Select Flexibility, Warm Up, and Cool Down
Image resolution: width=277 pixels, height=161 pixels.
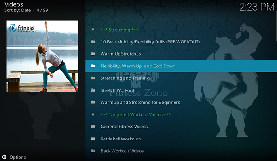tap(181, 66)
